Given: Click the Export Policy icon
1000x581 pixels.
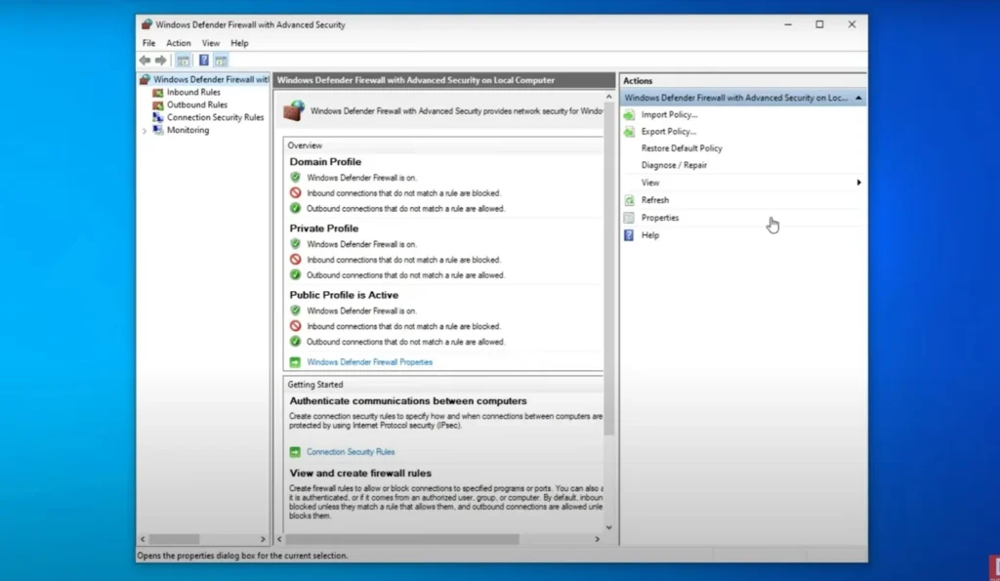Looking at the screenshot, I should click(x=629, y=132).
